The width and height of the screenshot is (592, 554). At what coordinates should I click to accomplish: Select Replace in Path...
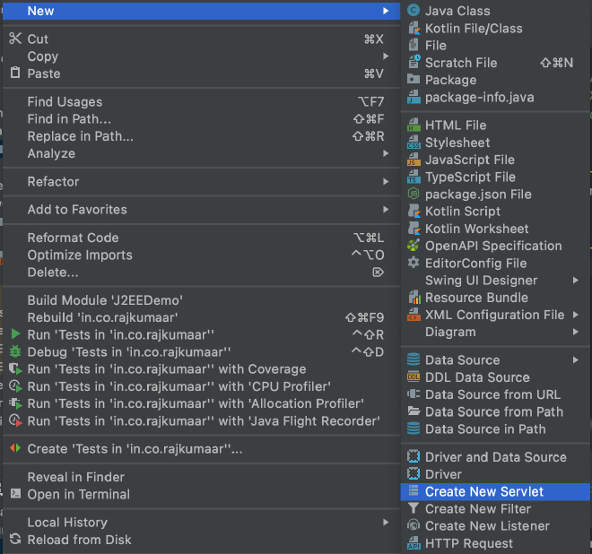click(201, 136)
